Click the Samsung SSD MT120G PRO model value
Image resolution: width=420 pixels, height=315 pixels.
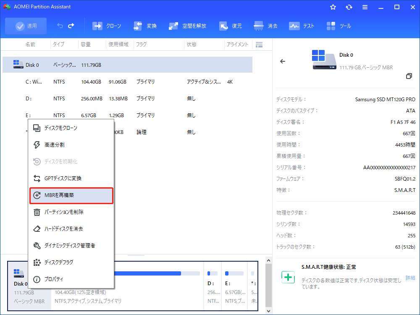(x=385, y=100)
